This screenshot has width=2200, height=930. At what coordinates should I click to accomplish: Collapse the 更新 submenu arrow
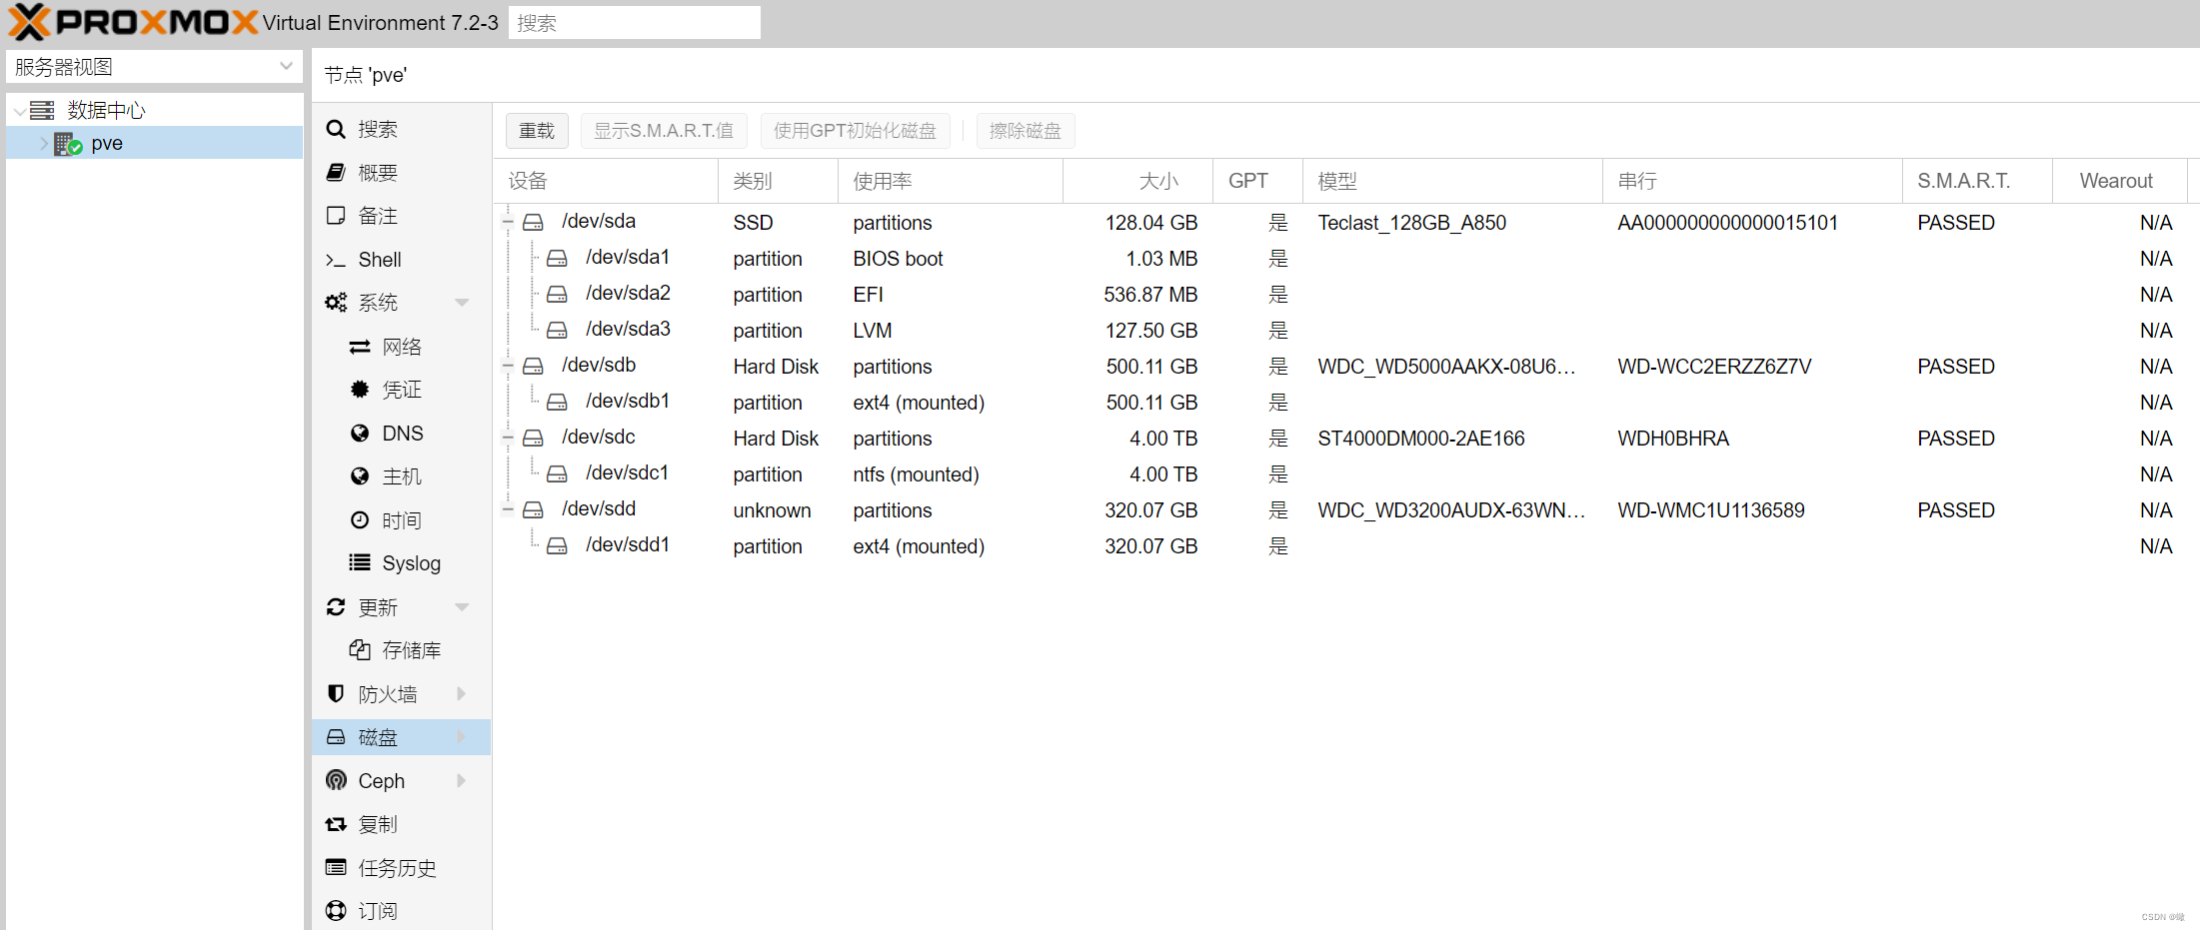coord(462,607)
